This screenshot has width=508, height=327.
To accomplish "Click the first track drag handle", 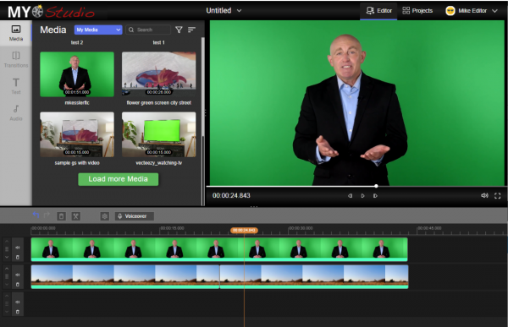I will pos(7,249).
